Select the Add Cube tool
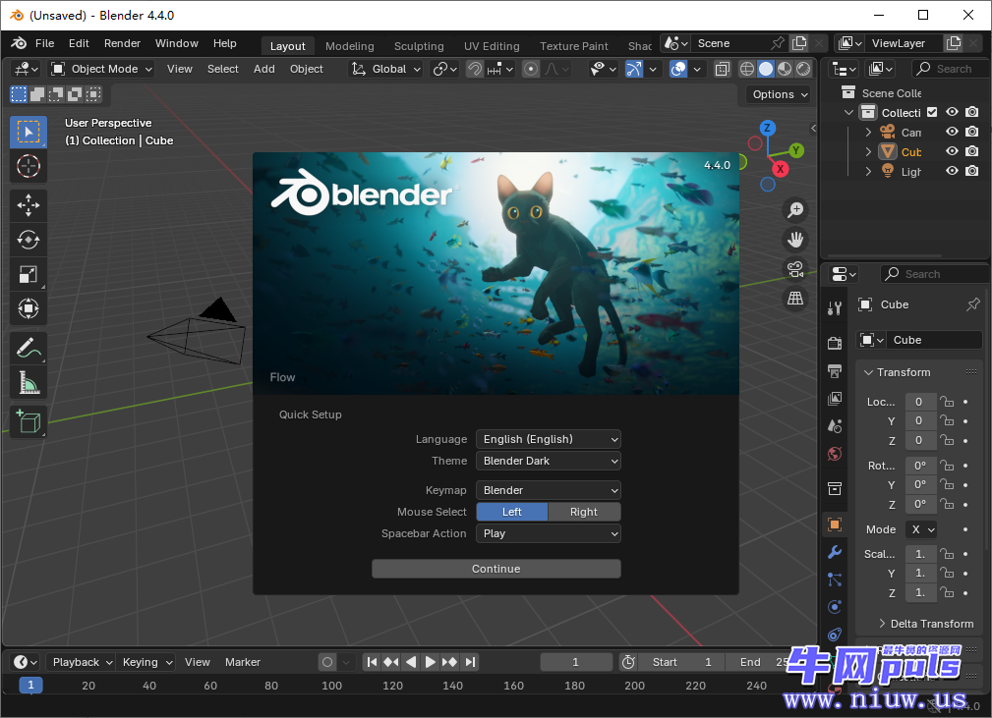 [x=29, y=421]
